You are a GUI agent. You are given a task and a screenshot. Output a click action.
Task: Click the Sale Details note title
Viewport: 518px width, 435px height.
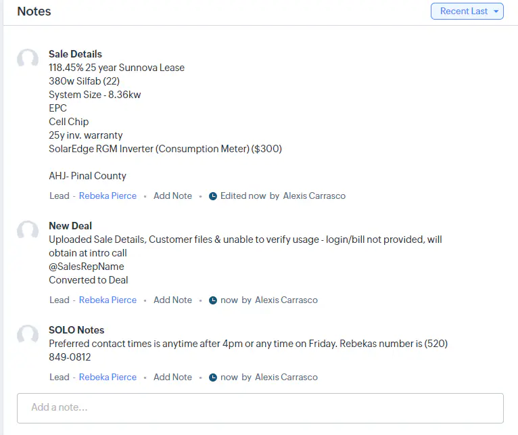click(75, 54)
